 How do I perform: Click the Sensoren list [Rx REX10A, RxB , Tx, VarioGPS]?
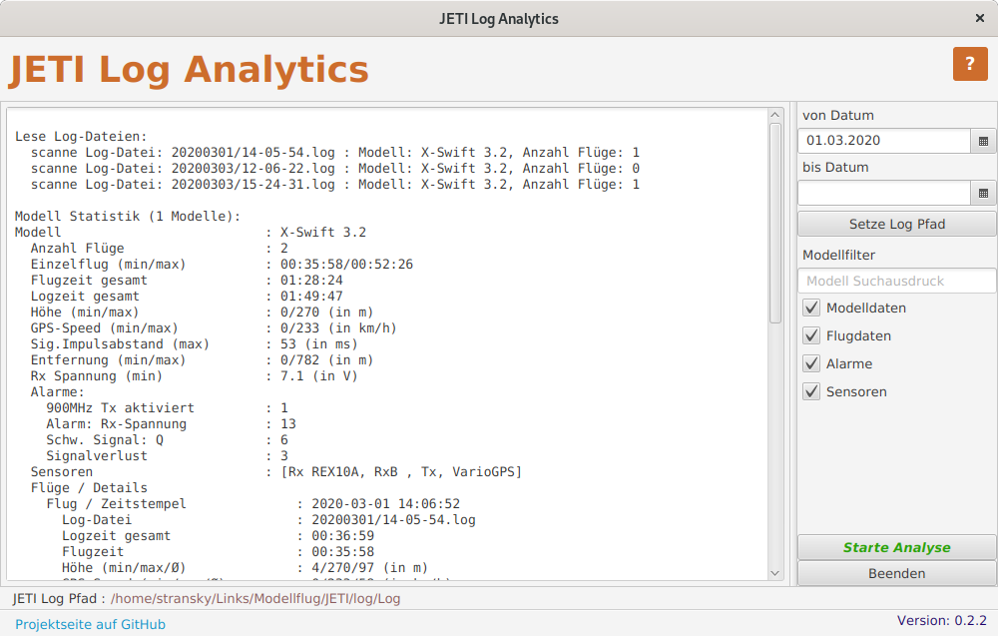point(401,471)
